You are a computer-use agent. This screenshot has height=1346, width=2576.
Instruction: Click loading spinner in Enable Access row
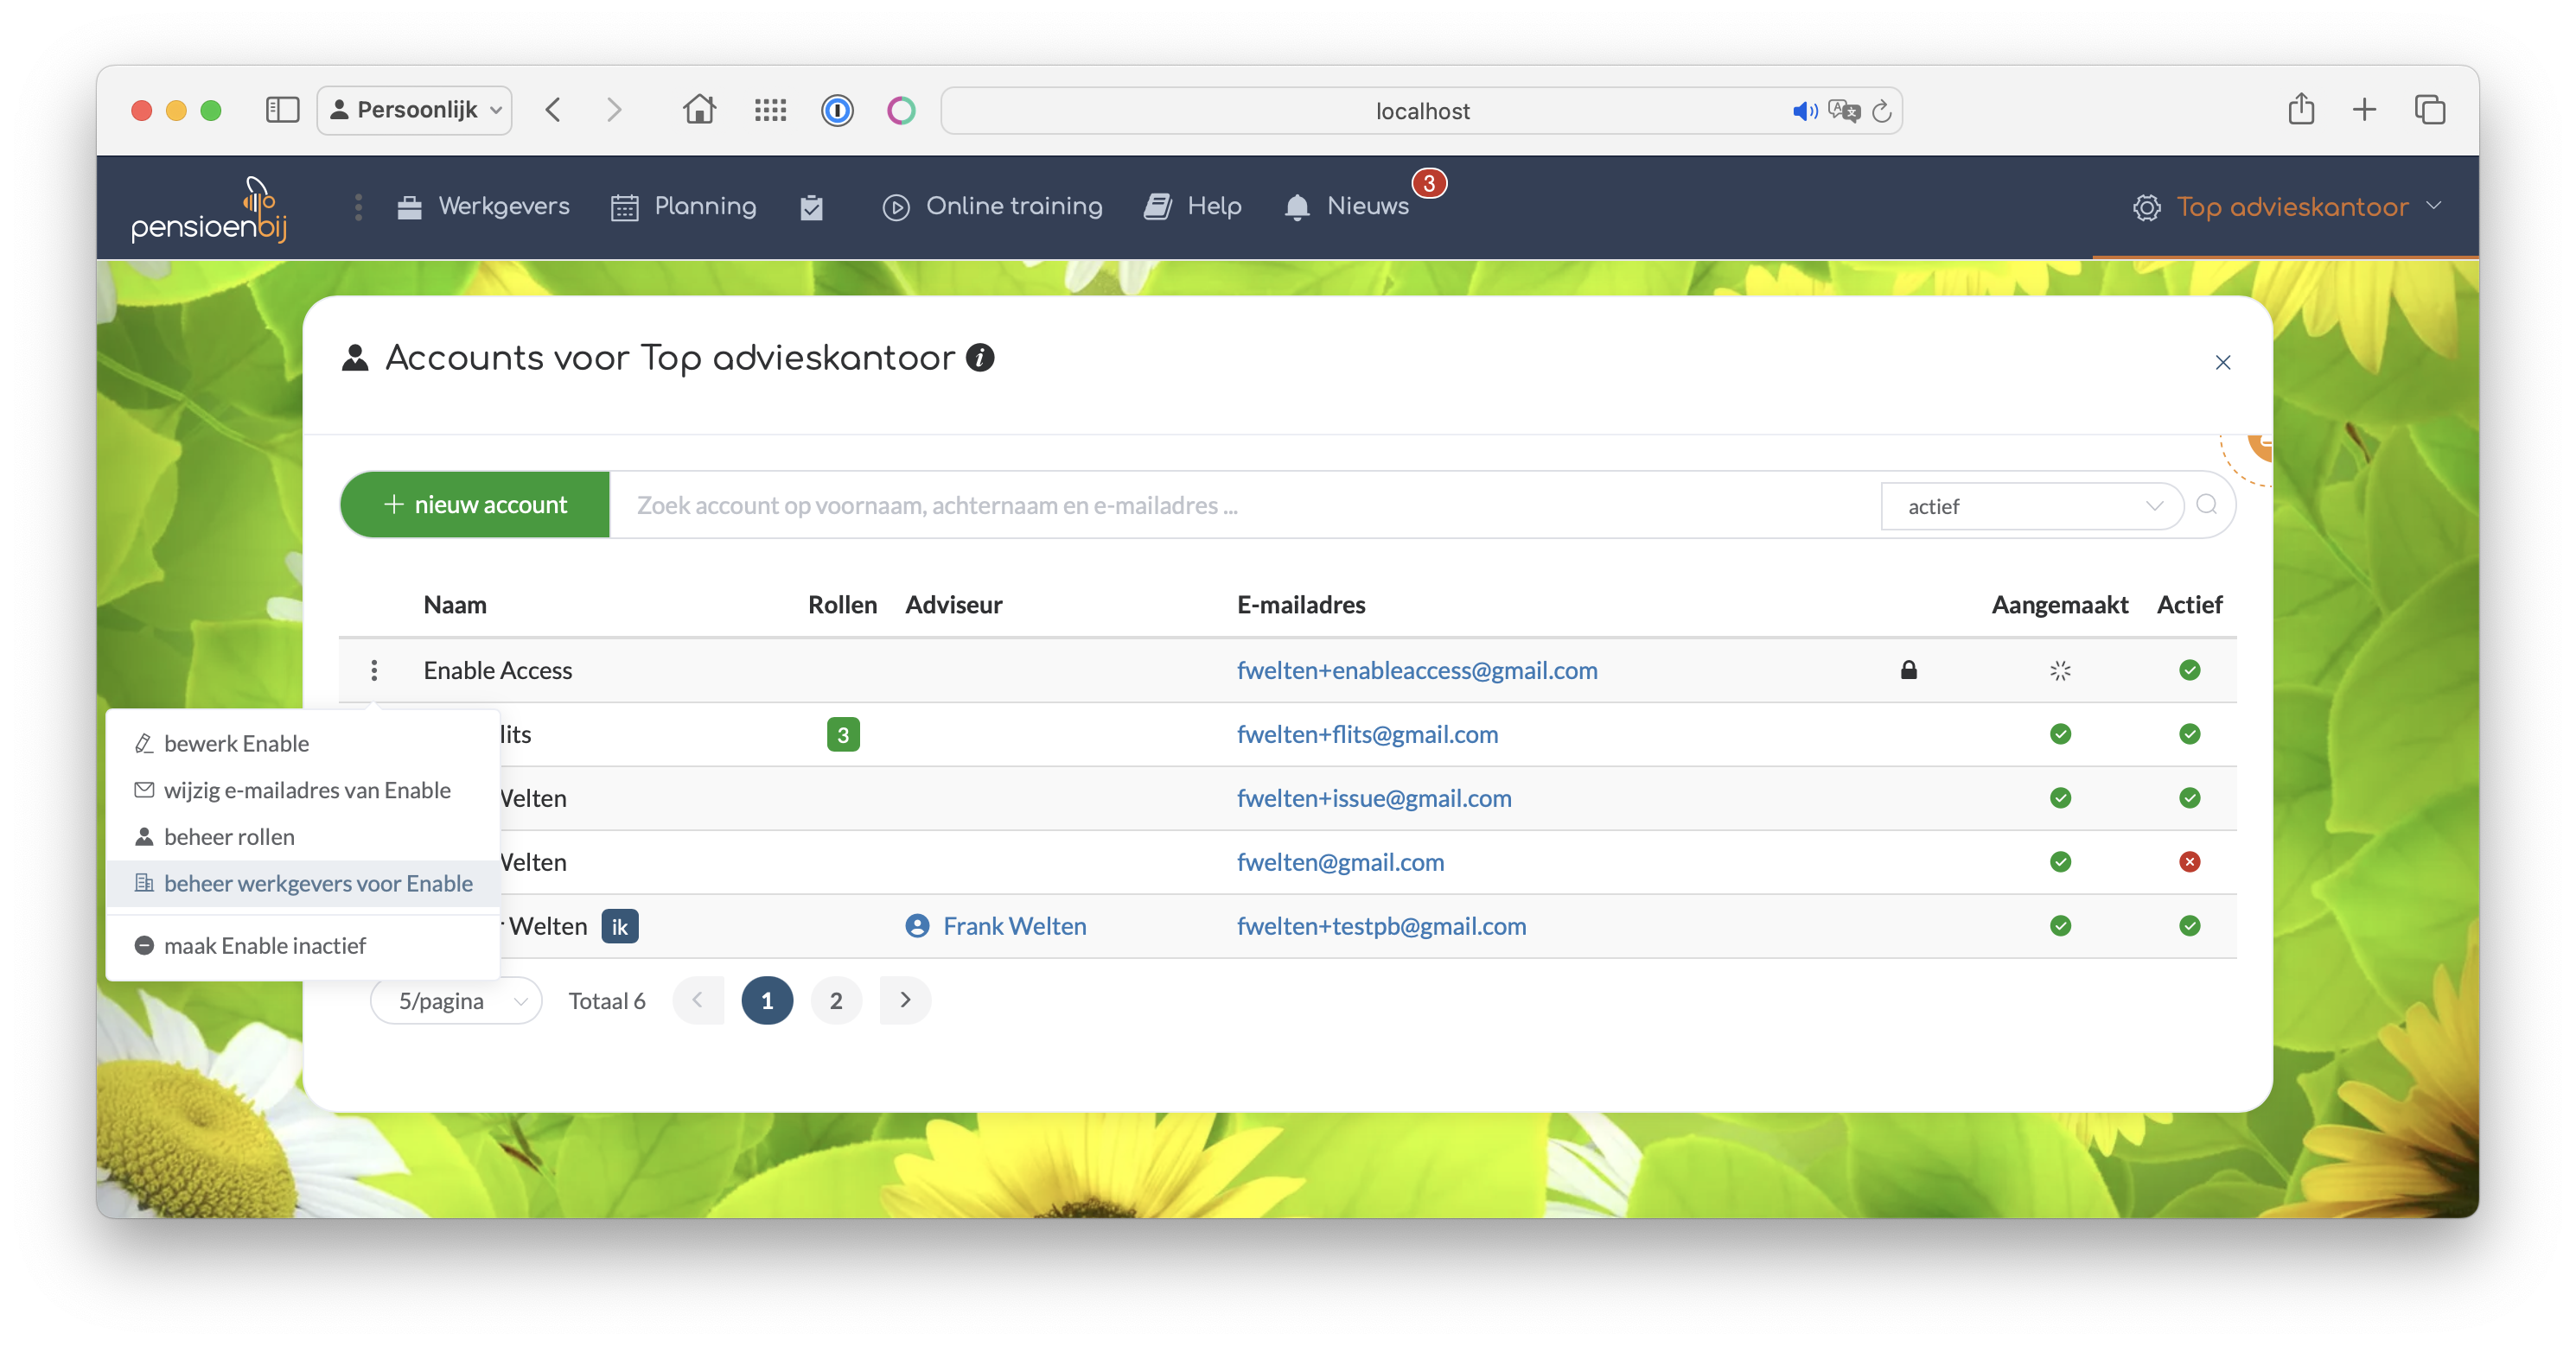[2060, 670]
